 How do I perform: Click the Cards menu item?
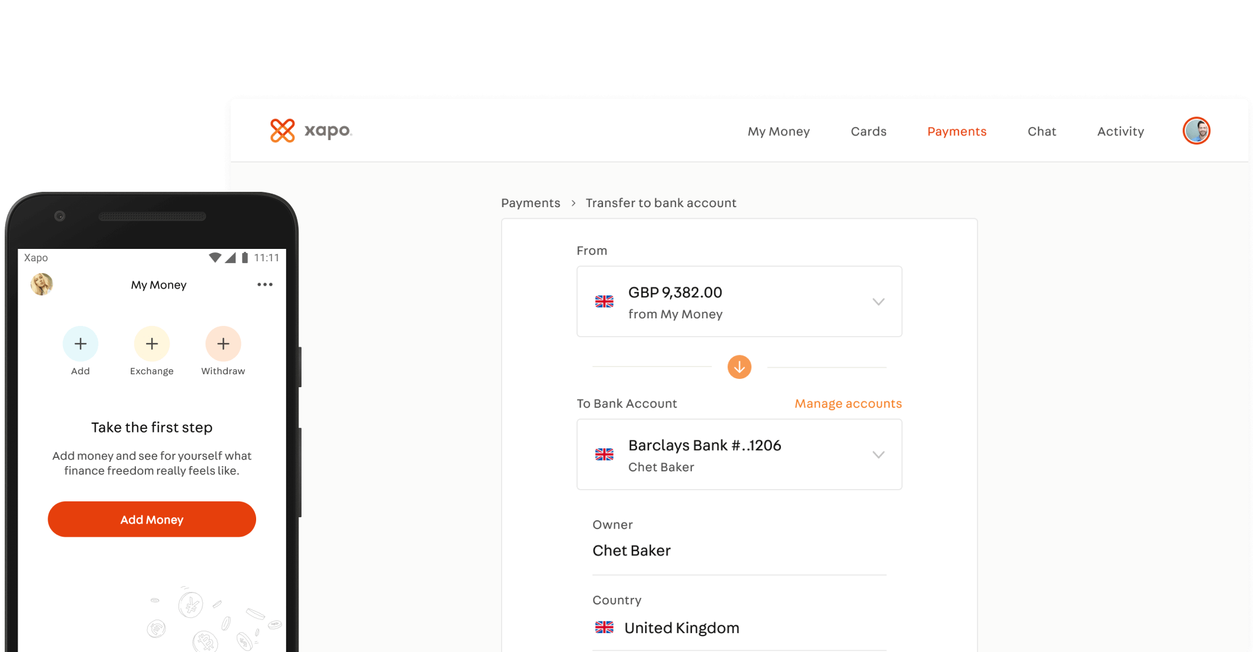[x=869, y=129]
